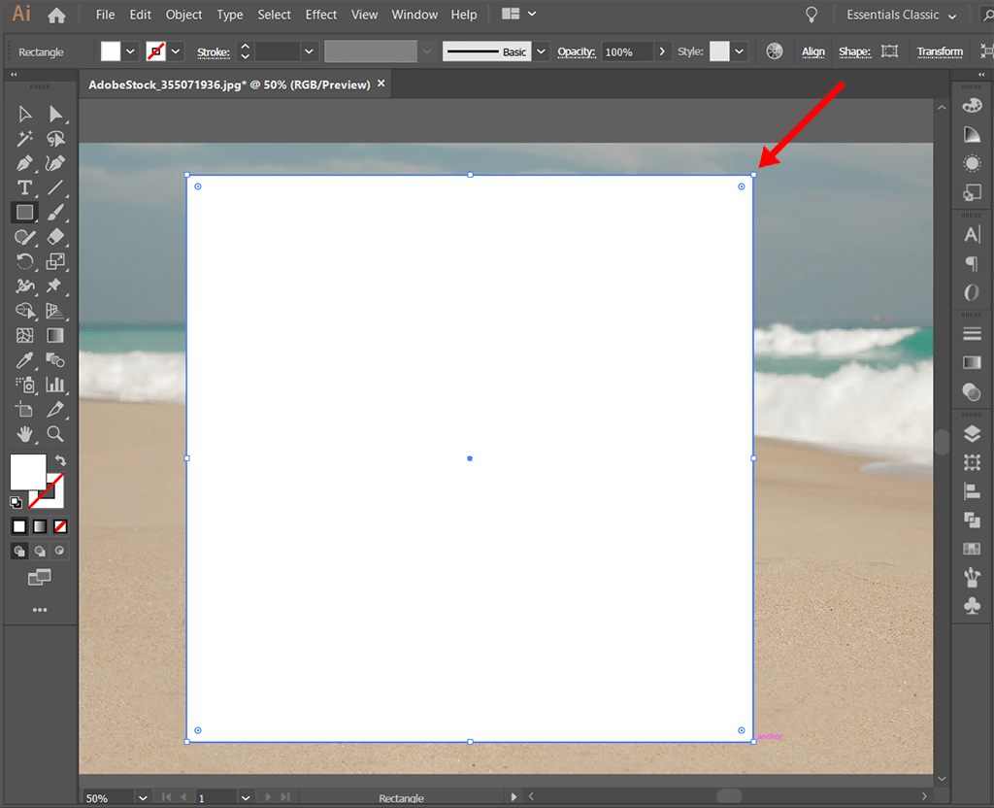Select the Slice tool
The height and width of the screenshot is (808, 994).
point(55,410)
